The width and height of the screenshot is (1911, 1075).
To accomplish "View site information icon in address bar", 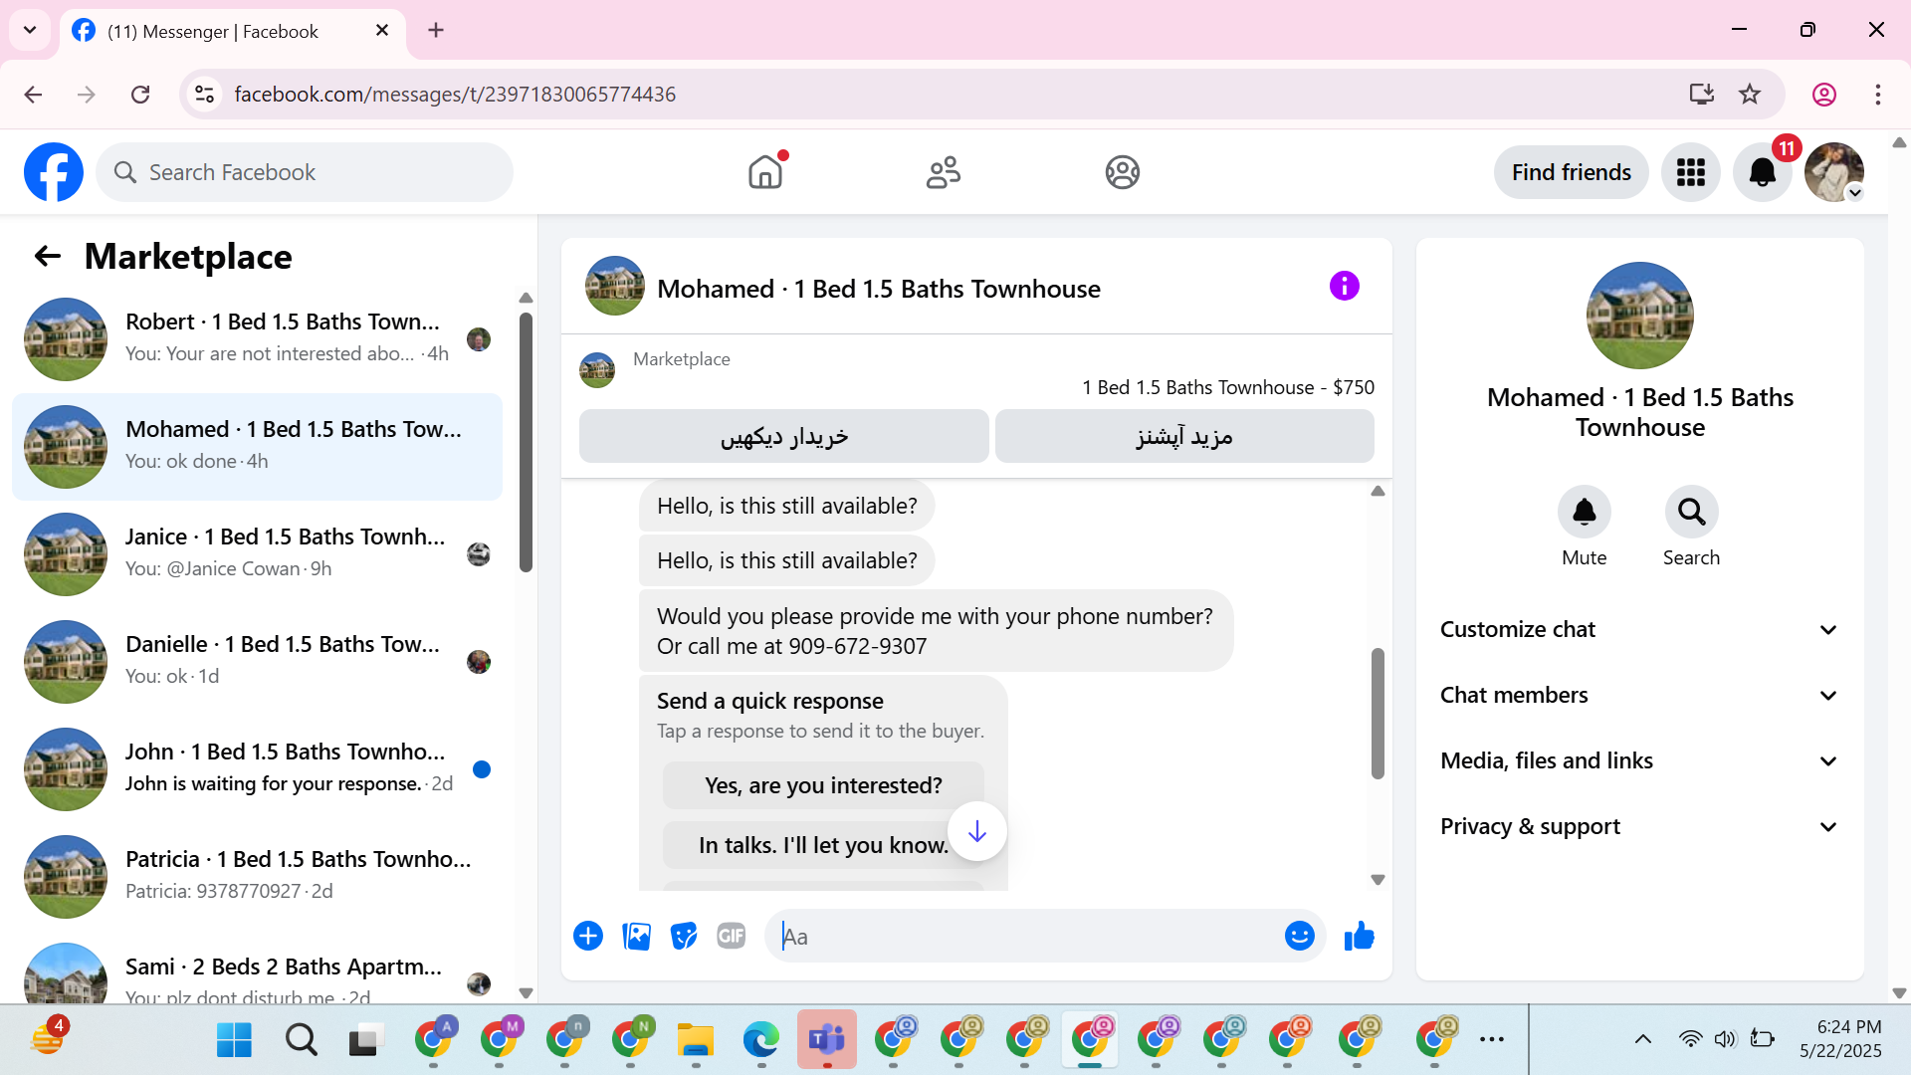I will (x=204, y=94).
